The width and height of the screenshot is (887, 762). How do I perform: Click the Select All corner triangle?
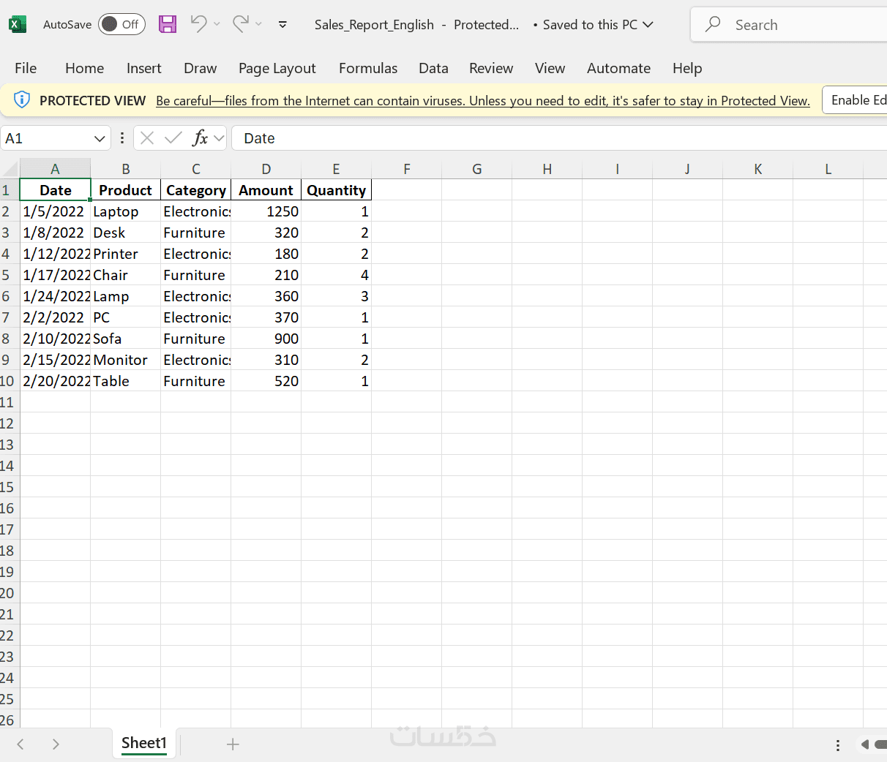pyautogui.click(x=10, y=169)
